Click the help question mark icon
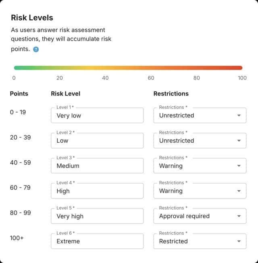 click(36, 49)
